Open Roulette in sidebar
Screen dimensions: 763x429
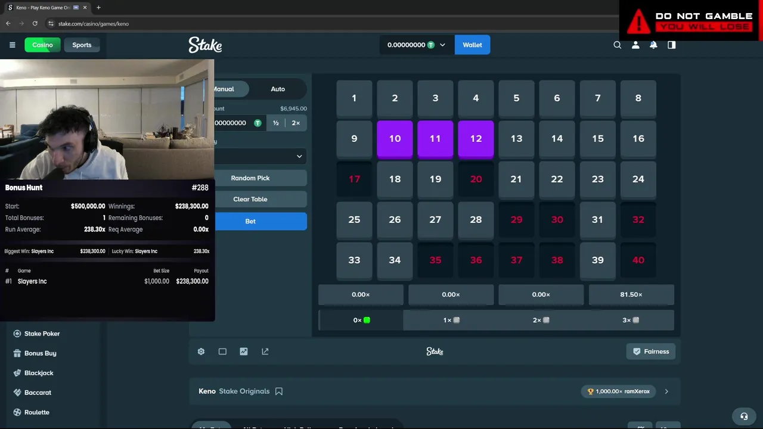pyautogui.click(x=36, y=412)
